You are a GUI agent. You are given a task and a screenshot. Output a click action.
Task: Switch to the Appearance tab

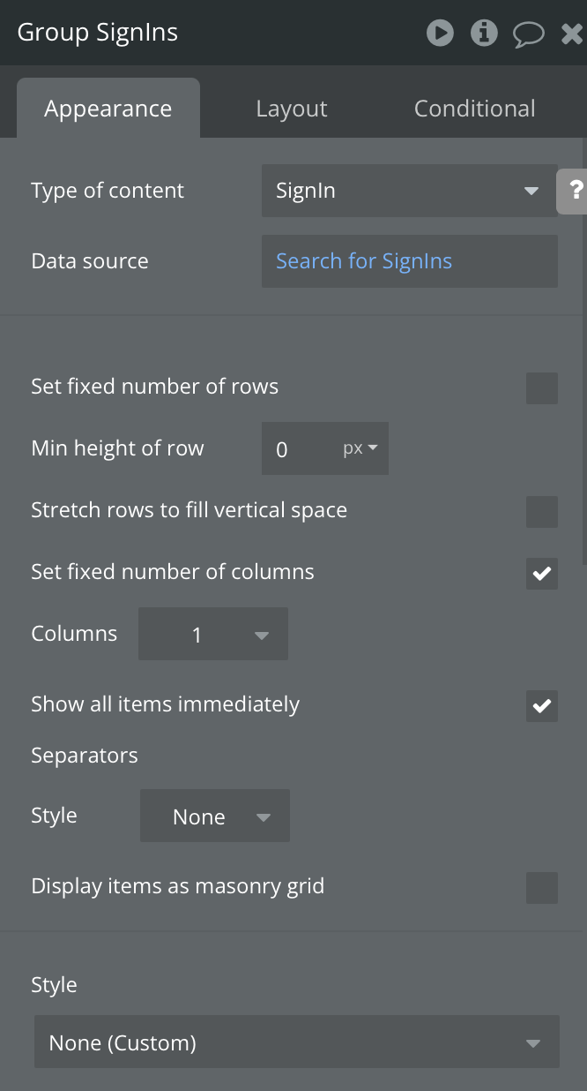click(x=108, y=109)
